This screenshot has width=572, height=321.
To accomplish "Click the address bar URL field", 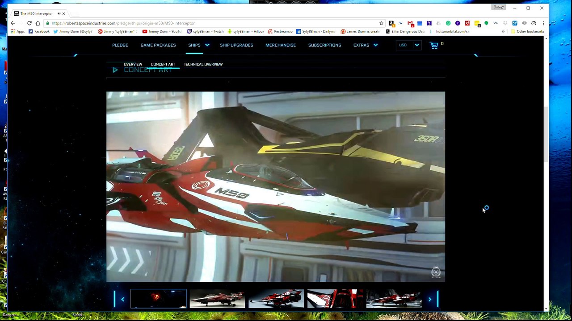I will 210,23.
